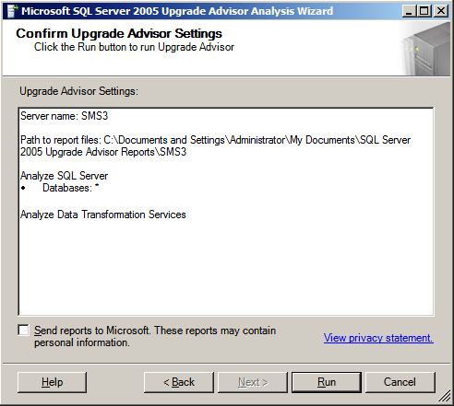Open the View privacy statement link
The image size is (454, 406).
[378, 338]
